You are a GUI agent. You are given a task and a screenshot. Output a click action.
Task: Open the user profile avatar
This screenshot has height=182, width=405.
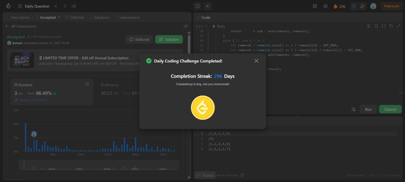pyautogui.click(x=373, y=6)
